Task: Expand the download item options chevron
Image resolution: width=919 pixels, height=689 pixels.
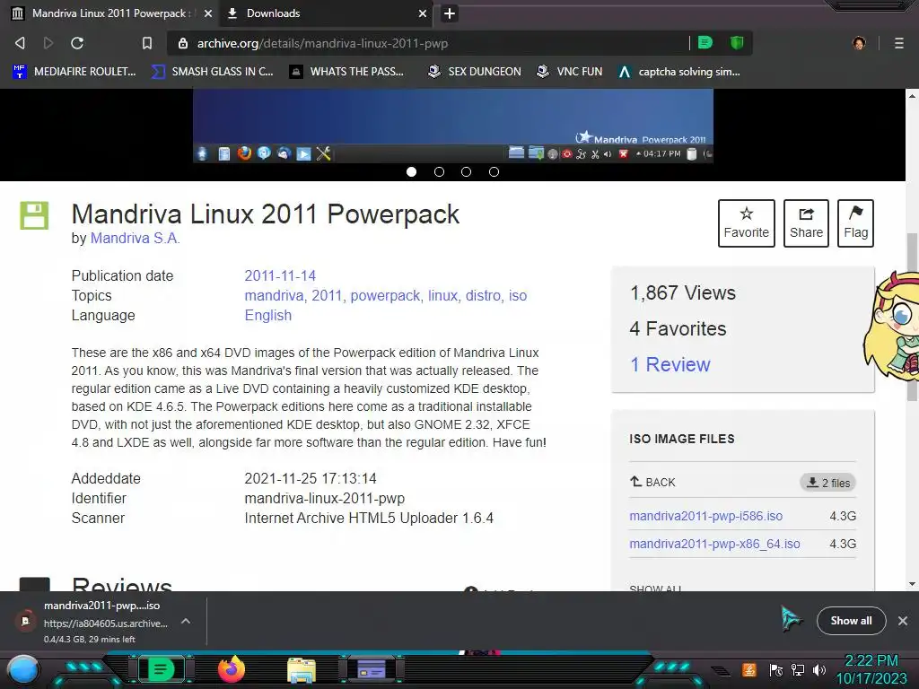Action: pyautogui.click(x=186, y=621)
